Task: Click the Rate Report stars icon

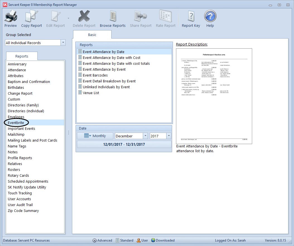Action: [166, 16]
